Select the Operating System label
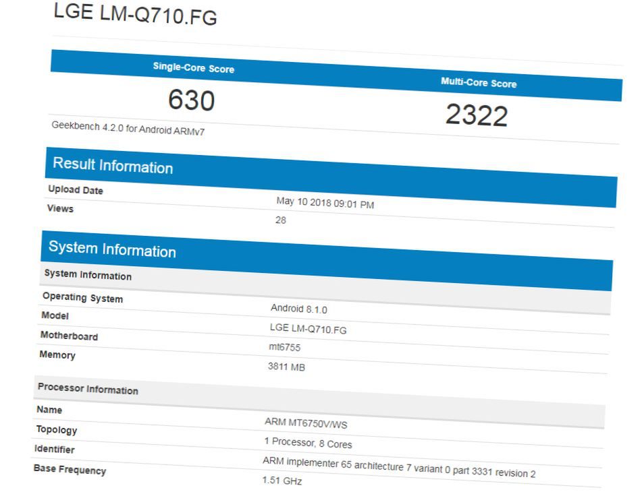Image resolution: width=642 pixels, height=494 pixels. (x=83, y=297)
